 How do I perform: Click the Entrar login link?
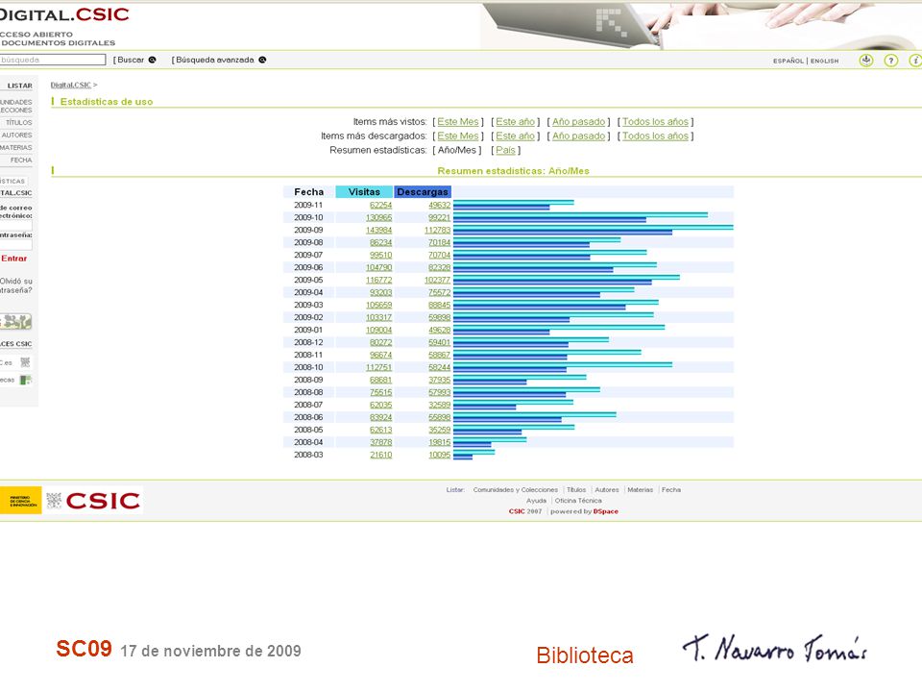tap(14, 259)
